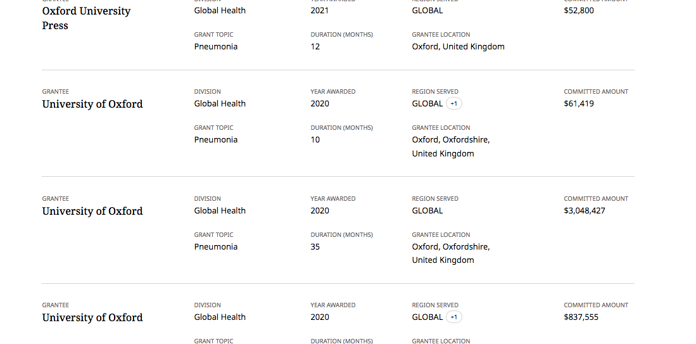This screenshot has width=696, height=344.
Task: Select the $3,048,427 committed amount
Action: click(585, 210)
